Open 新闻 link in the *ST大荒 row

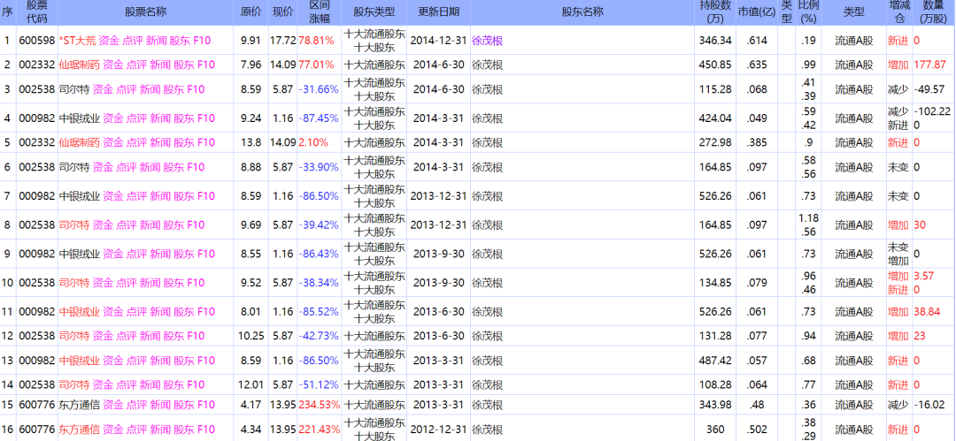(x=157, y=41)
